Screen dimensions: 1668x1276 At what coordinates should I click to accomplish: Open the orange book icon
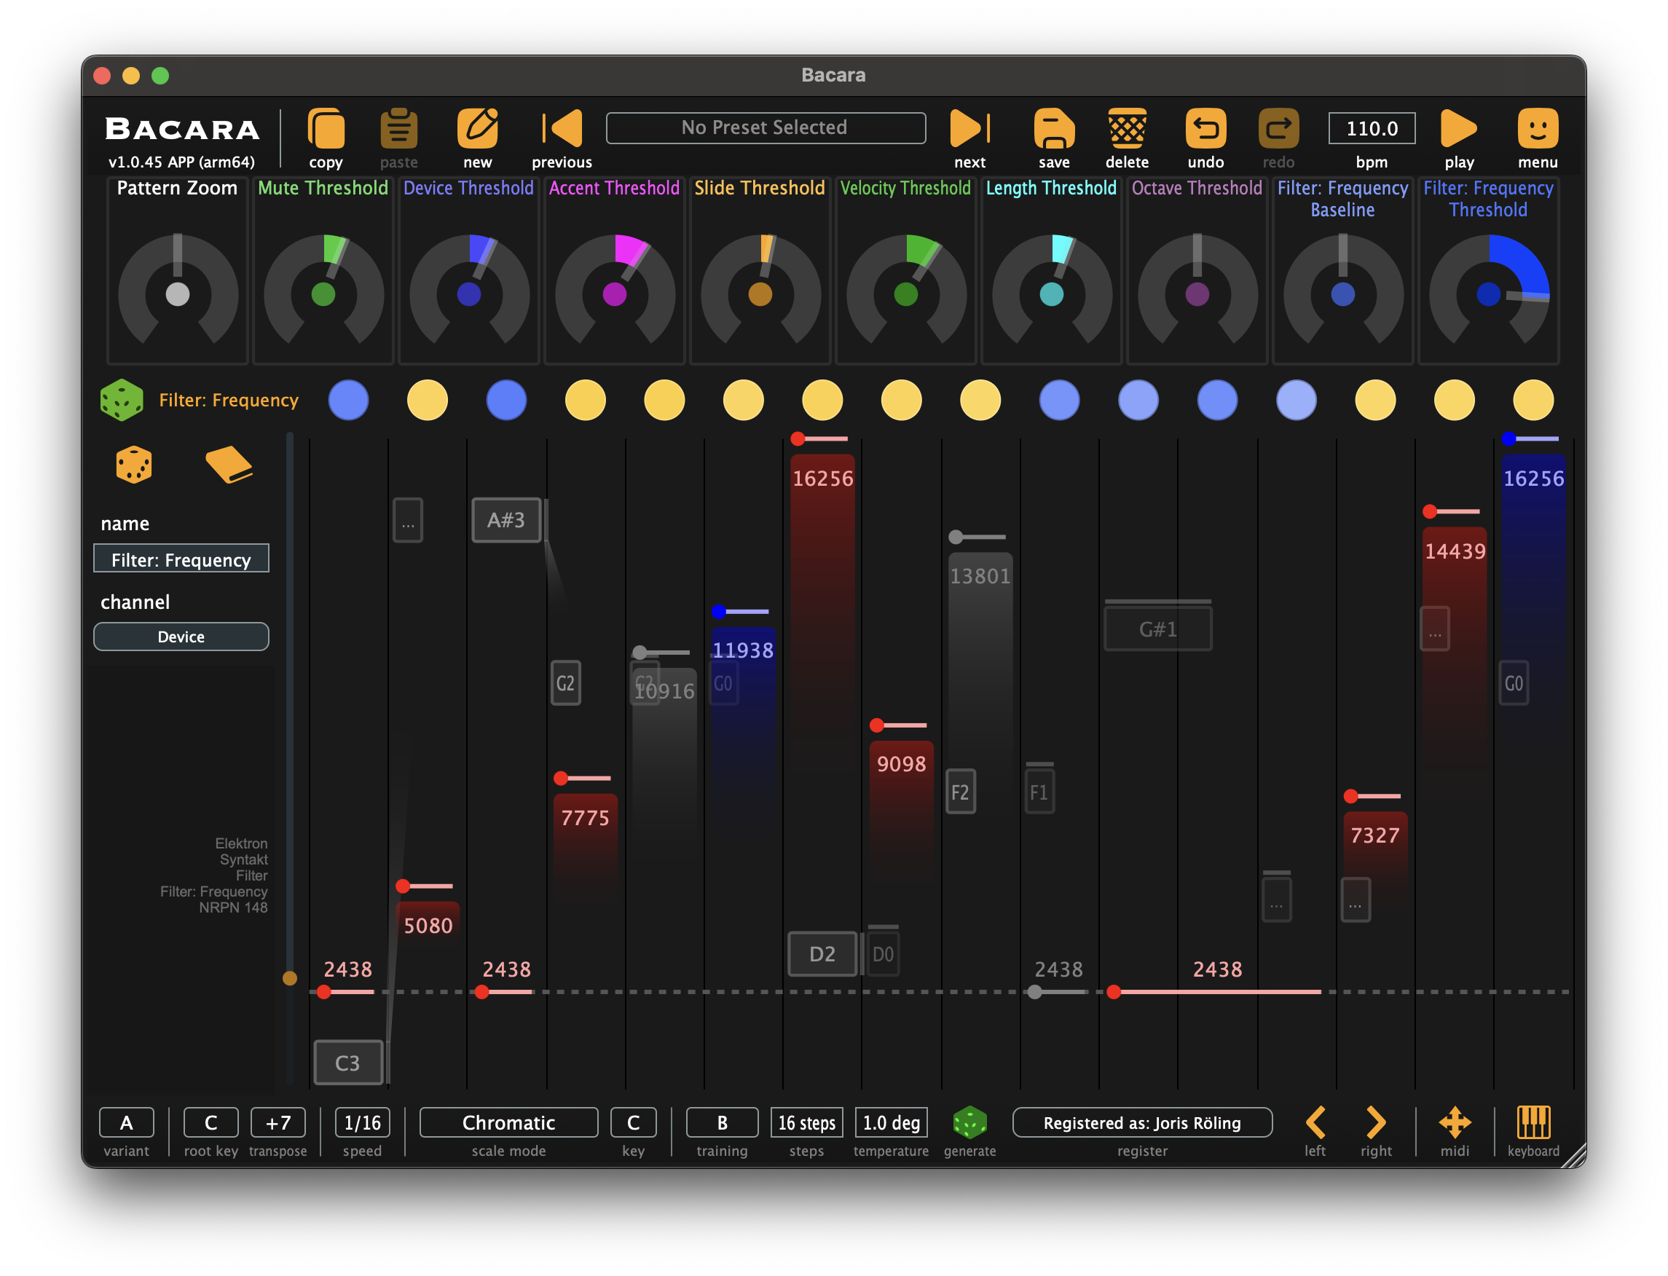click(229, 464)
